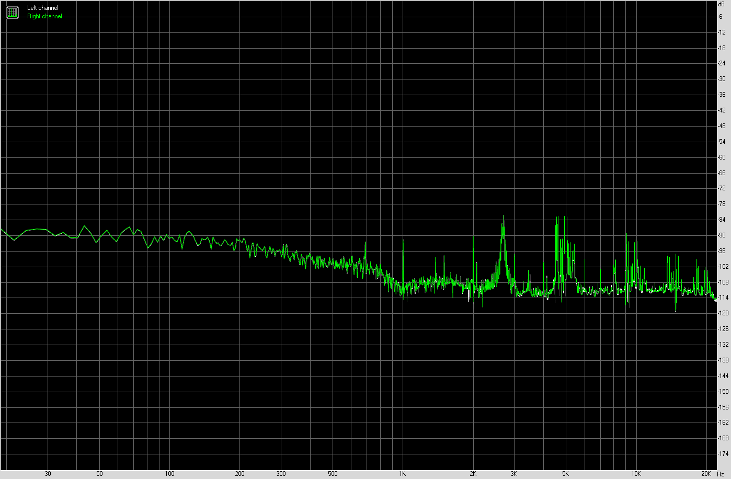Viewport: 731px width, 479px height.
Task: Toggle the green Right channel legend entry
Action: point(44,16)
